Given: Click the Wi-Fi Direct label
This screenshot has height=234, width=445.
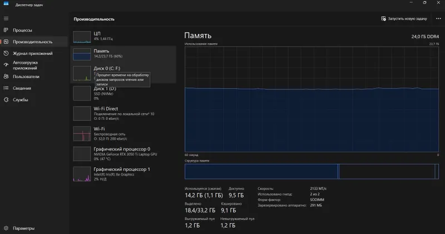Looking at the screenshot, I should 106,109.
